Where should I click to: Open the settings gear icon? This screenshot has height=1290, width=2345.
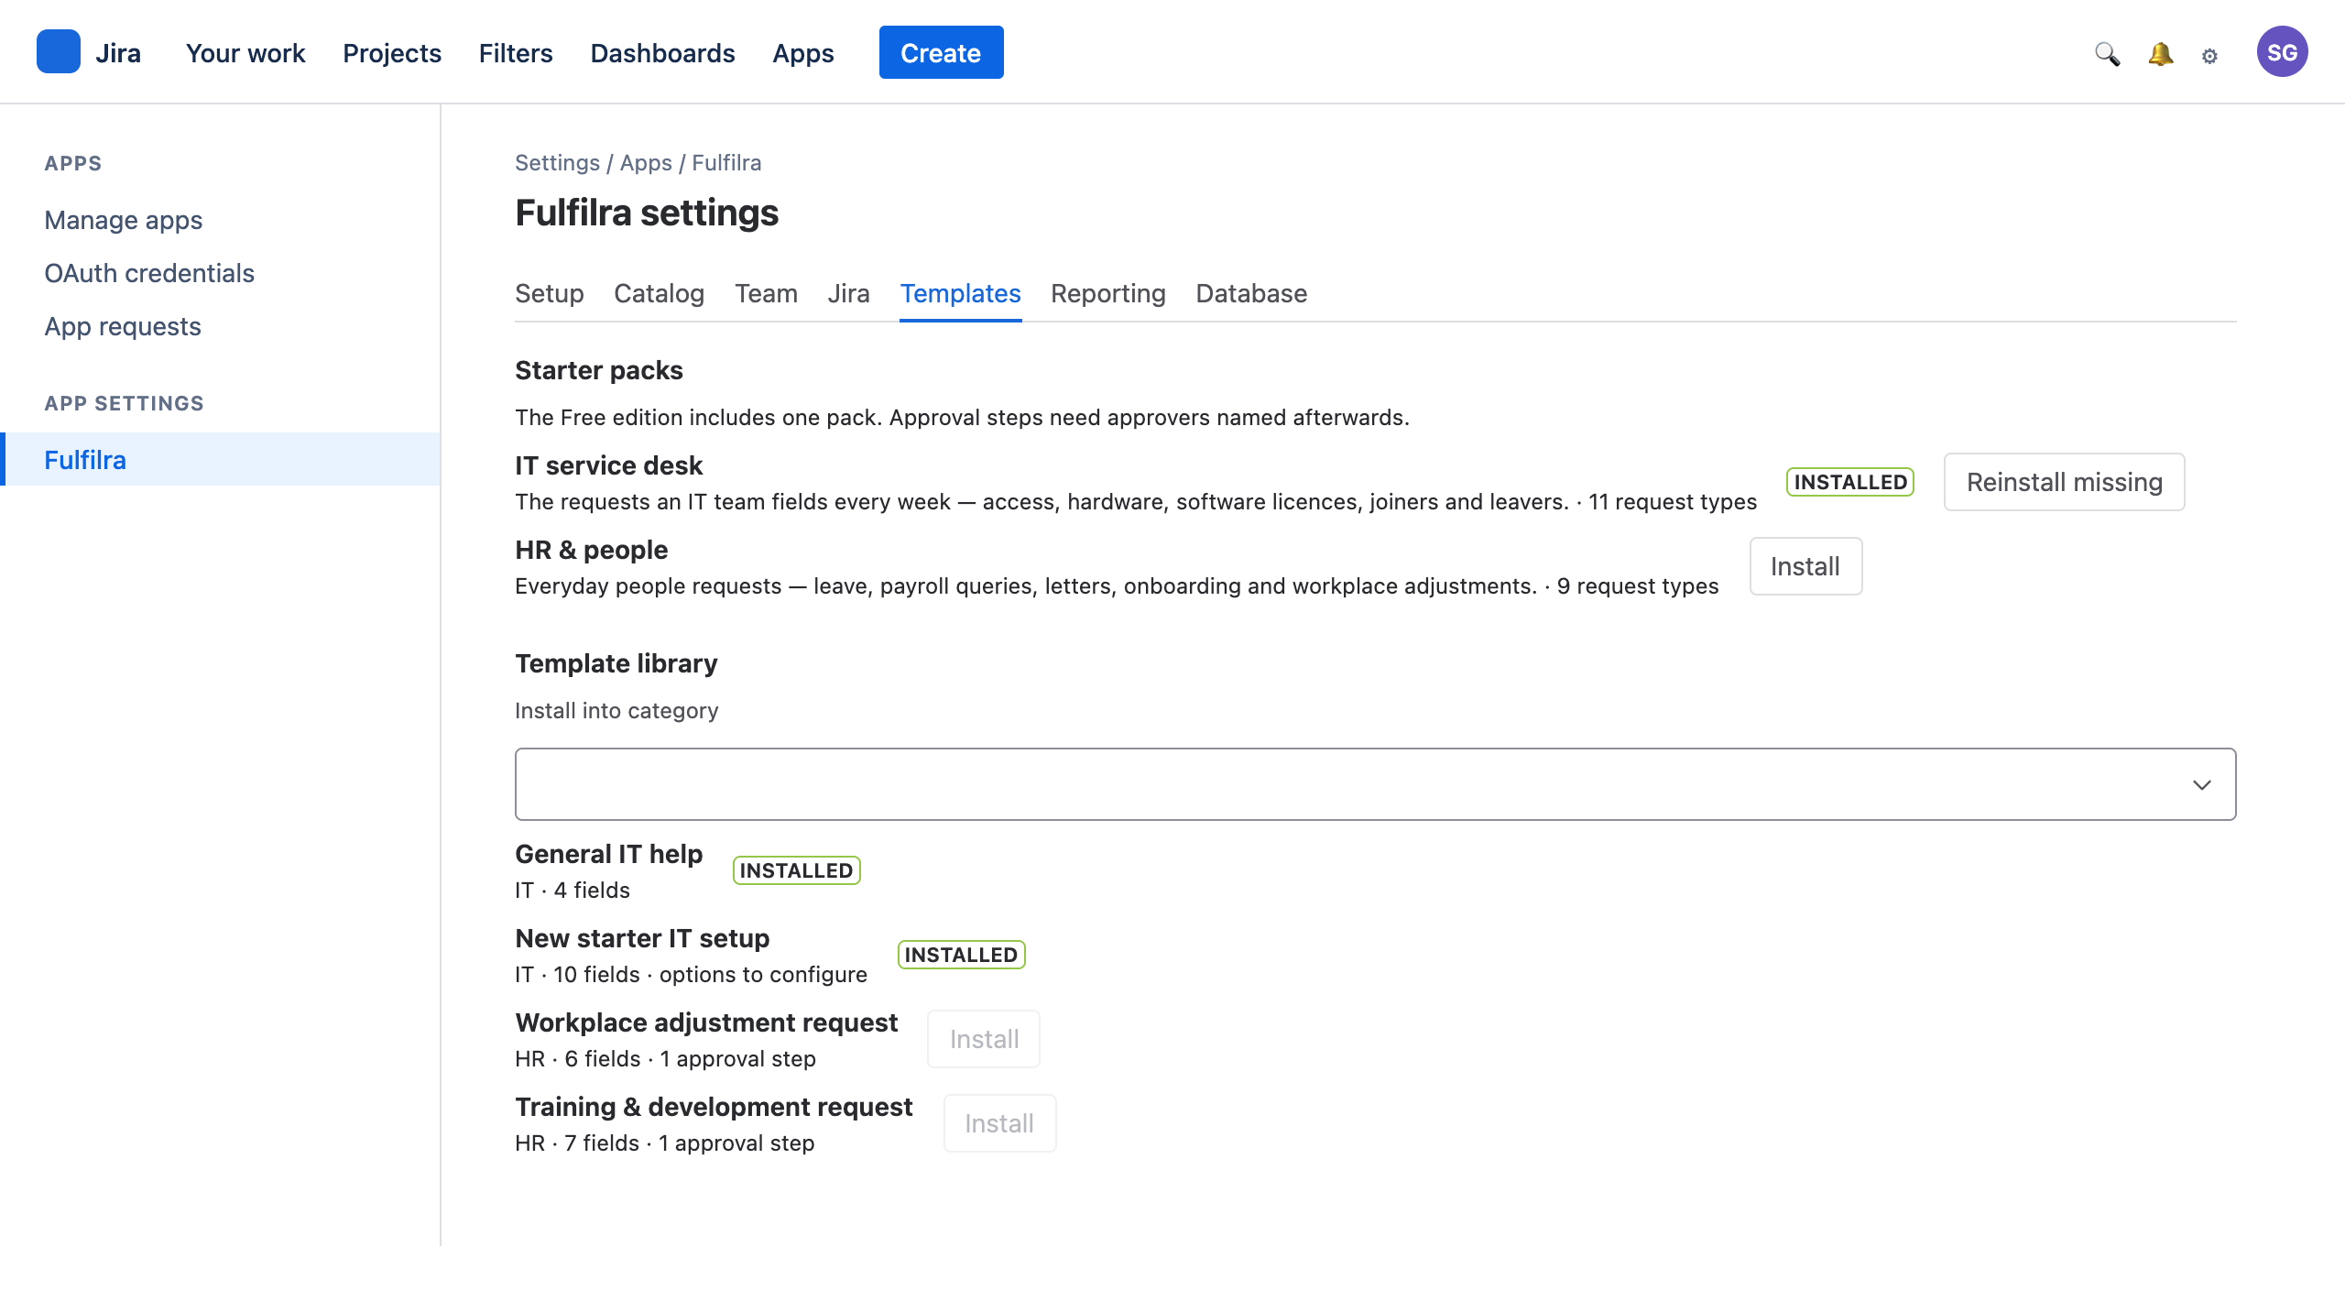pyautogui.click(x=2209, y=56)
